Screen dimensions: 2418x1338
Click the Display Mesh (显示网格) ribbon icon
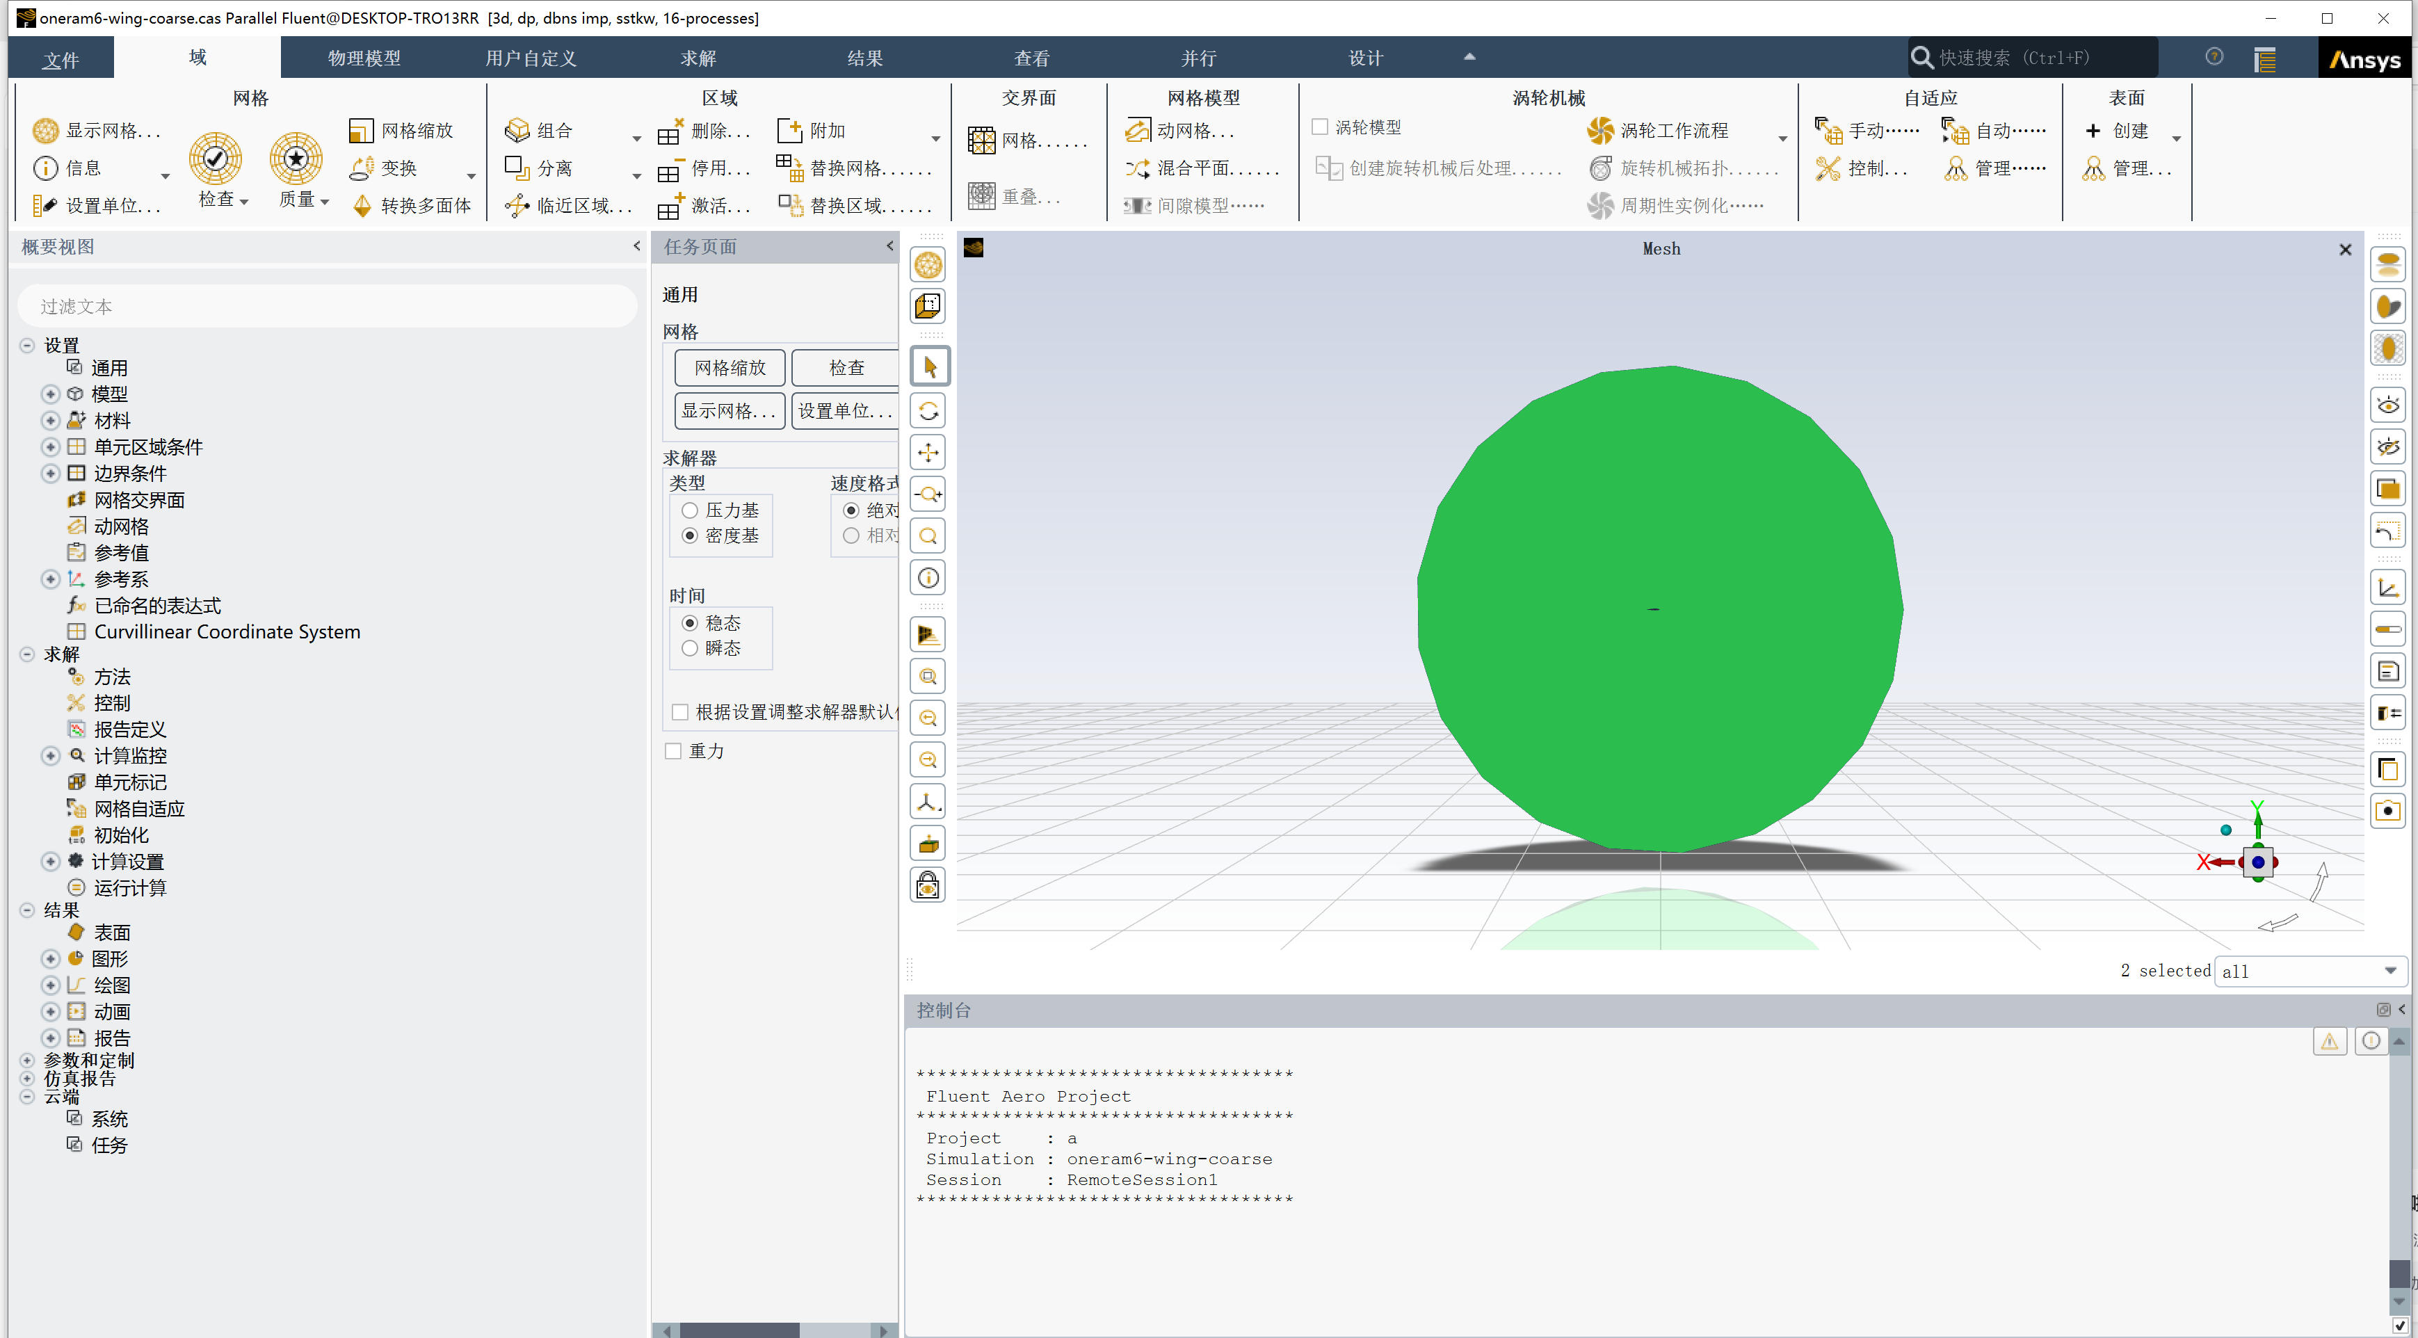(x=45, y=131)
